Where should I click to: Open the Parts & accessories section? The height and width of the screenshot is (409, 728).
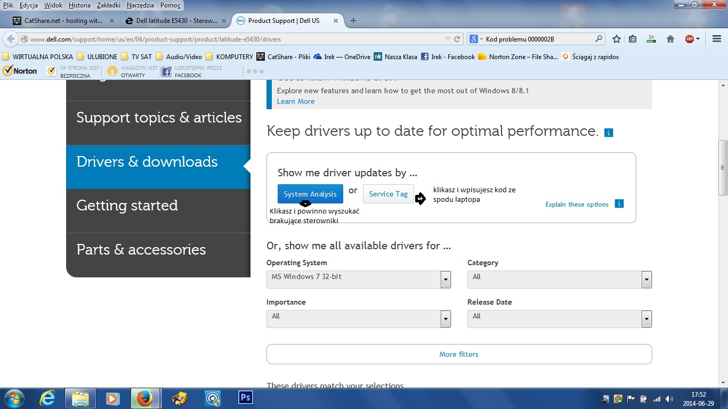tap(158, 255)
